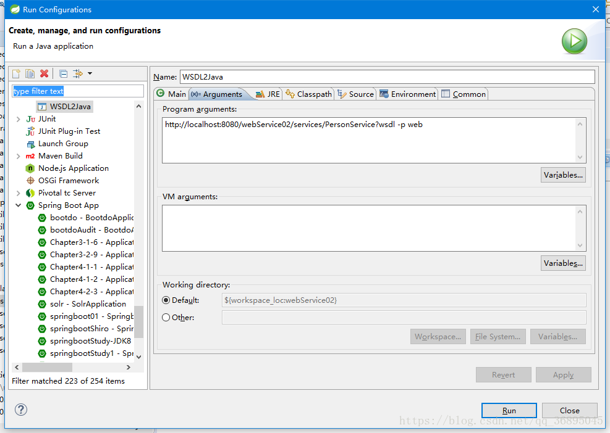Click the Name field containing WSDL2Java
Screen dimensions: 610x433
(387, 77)
